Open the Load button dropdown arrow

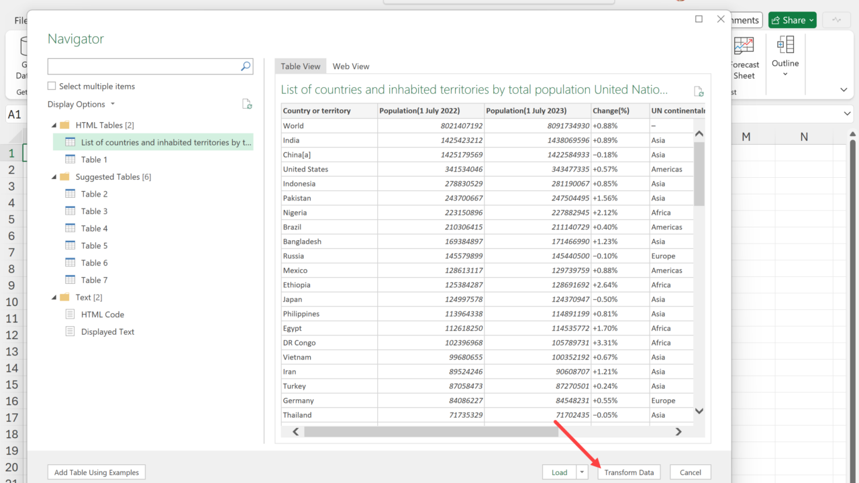click(582, 472)
